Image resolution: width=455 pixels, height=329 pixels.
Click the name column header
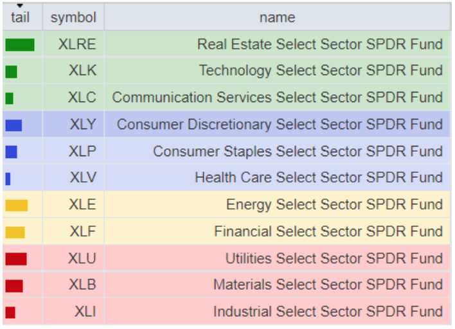coord(277,17)
